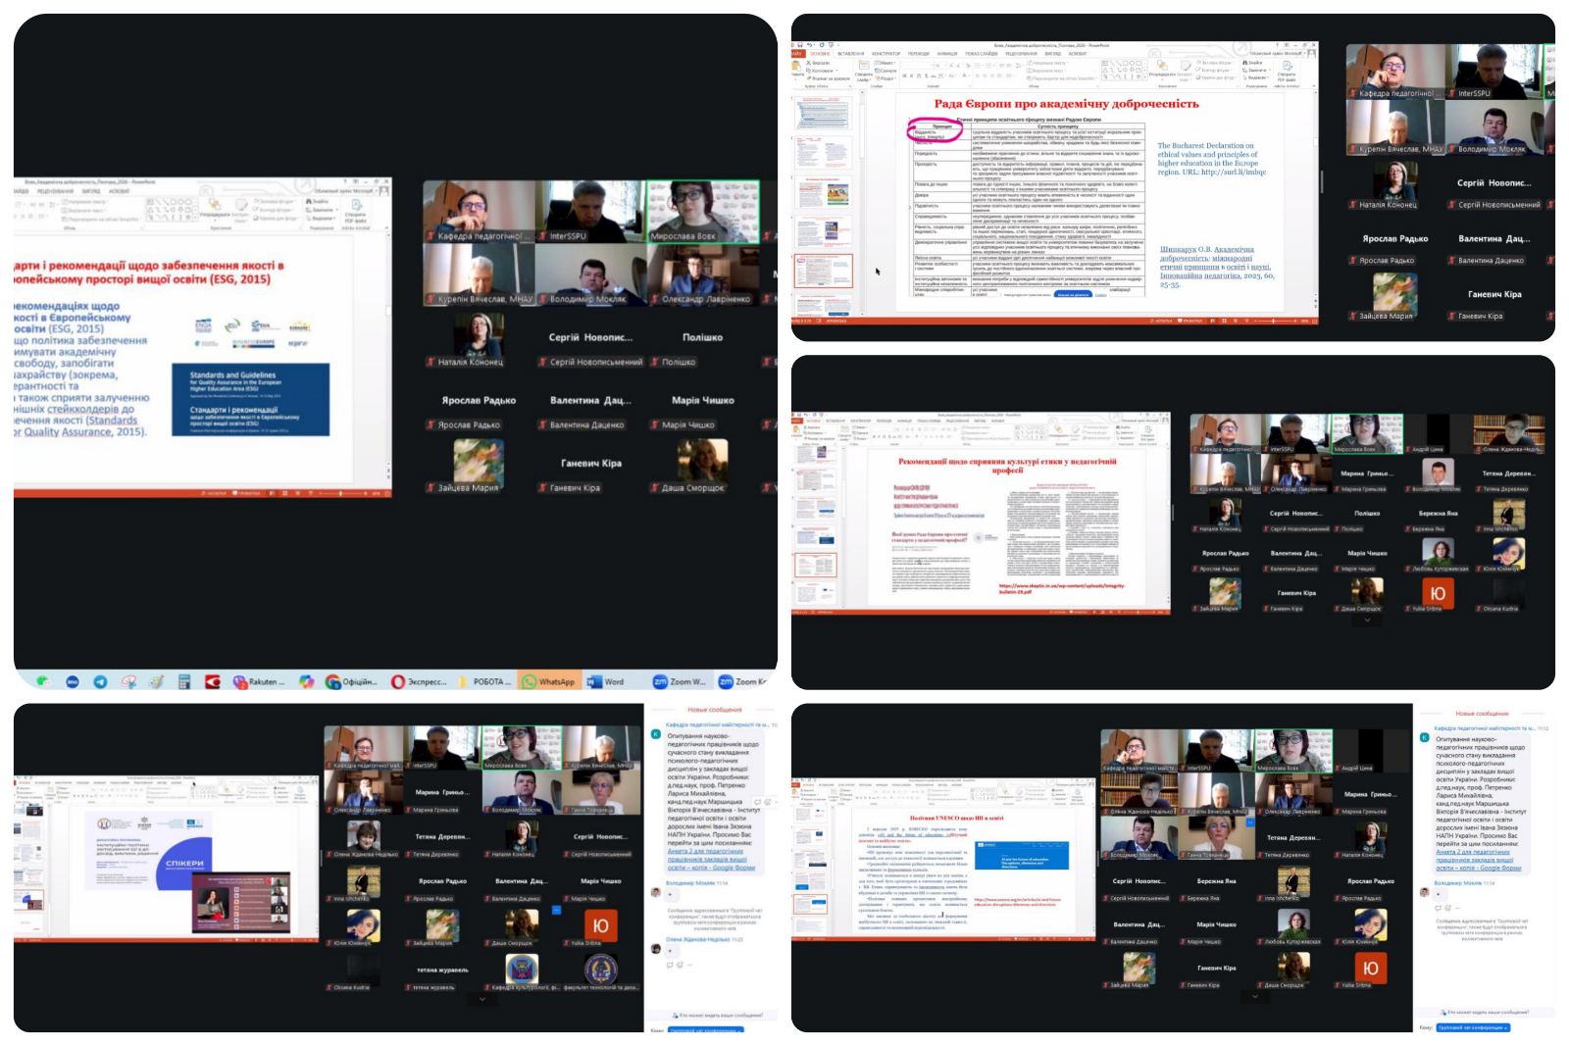
Task: Adjust the zoom slider in top-right PowerPoint status bar
Action: coord(1272,321)
